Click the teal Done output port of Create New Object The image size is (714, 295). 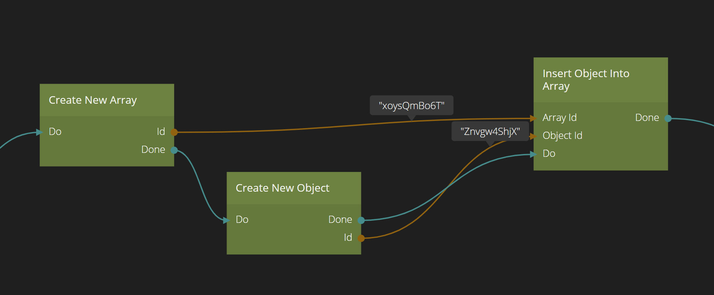coord(361,220)
